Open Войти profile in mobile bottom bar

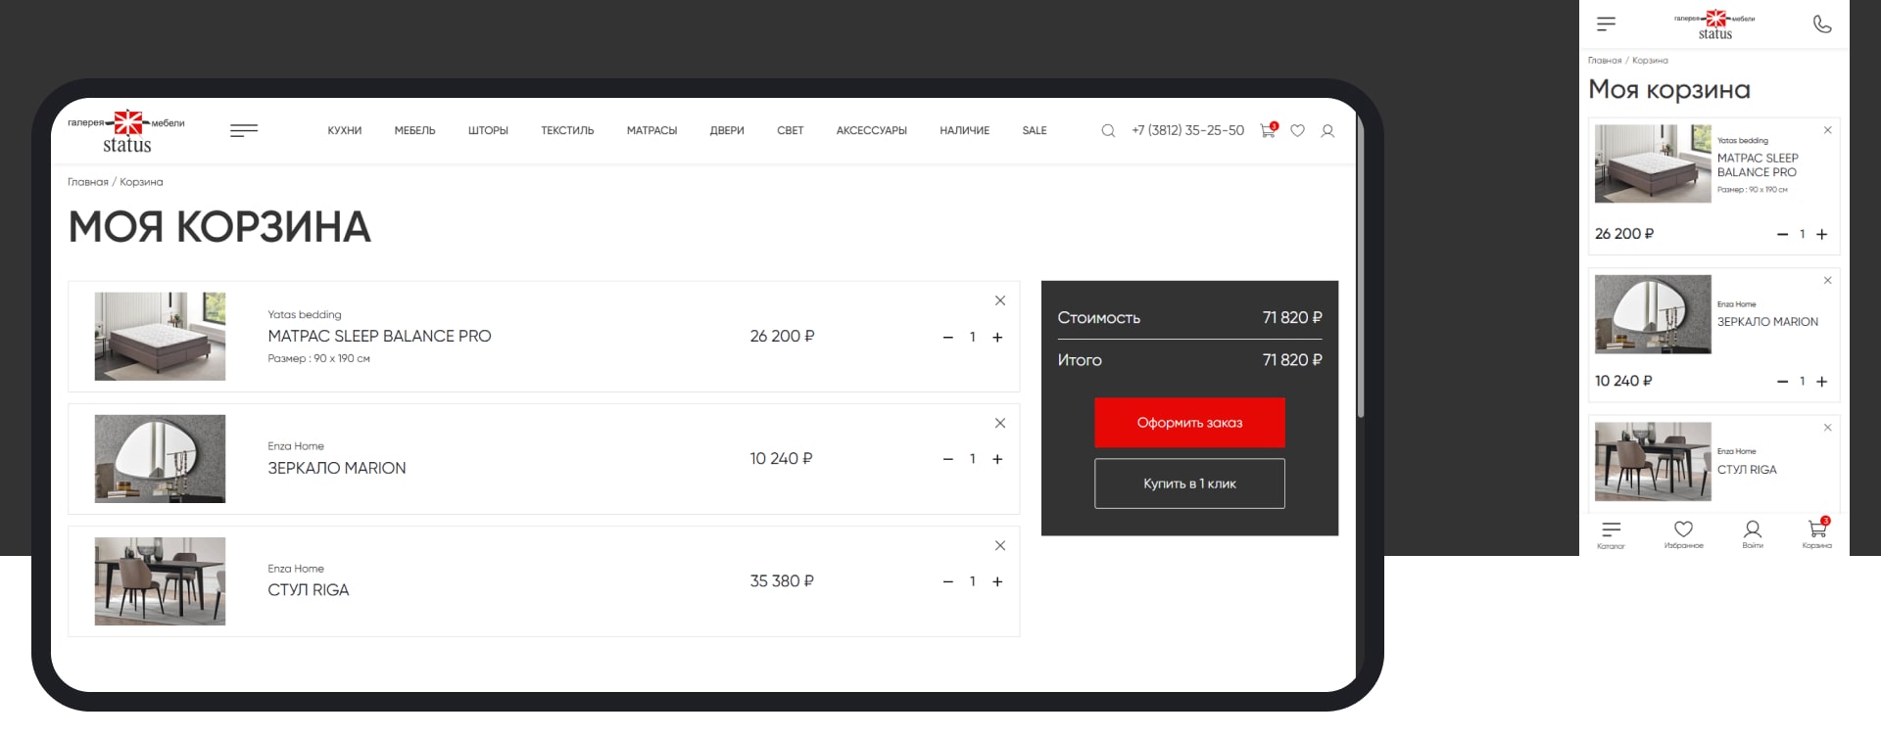click(x=1753, y=534)
